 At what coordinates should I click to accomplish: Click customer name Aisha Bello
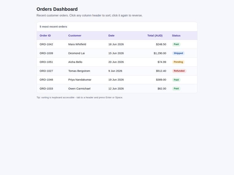click(x=75, y=62)
